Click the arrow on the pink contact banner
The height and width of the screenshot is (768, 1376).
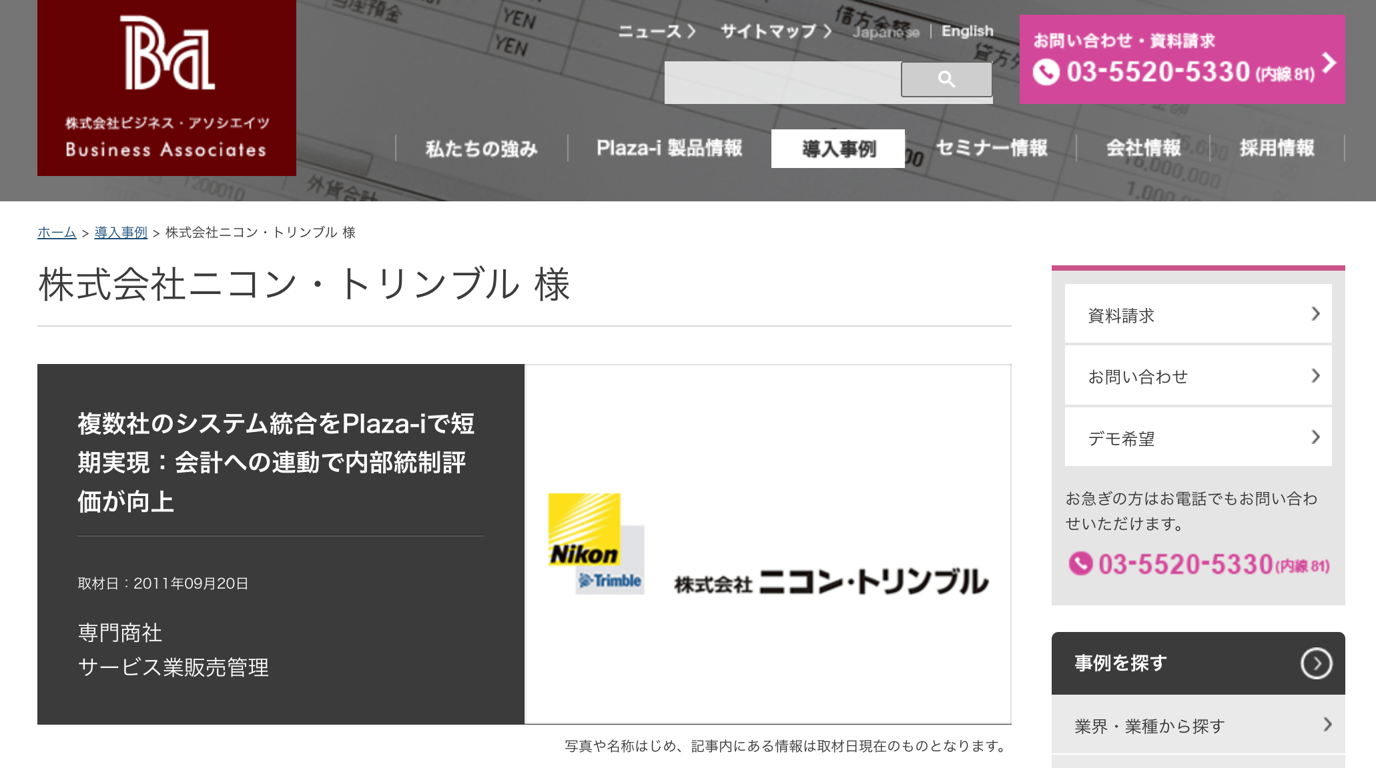tap(1329, 63)
